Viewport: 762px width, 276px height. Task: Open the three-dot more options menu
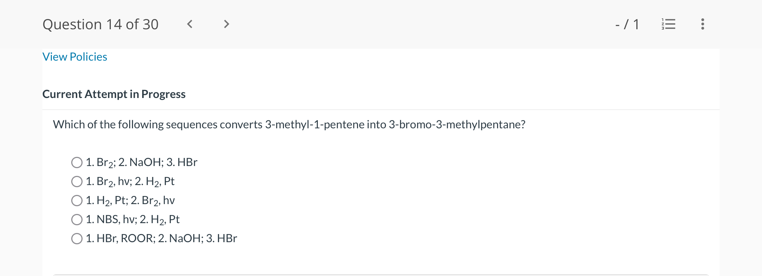(x=703, y=24)
